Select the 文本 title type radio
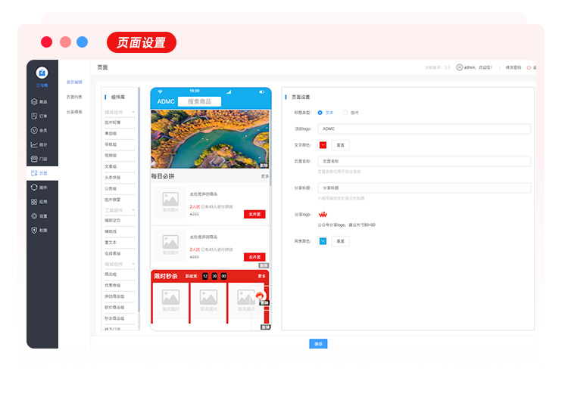The width and height of the screenshot is (568, 406). point(320,113)
